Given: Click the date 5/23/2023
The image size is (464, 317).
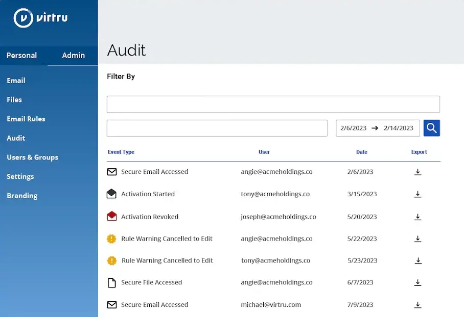Looking at the screenshot, I should pyautogui.click(x=362, y=260).
